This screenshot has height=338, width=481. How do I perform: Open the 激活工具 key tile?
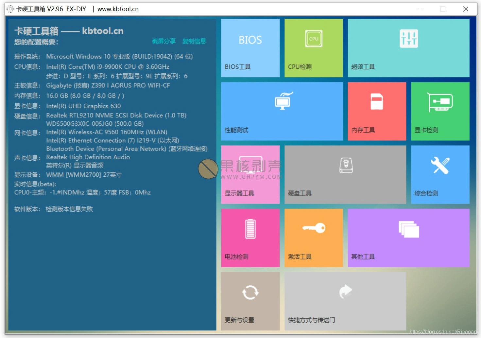click(x=314, y=238)
